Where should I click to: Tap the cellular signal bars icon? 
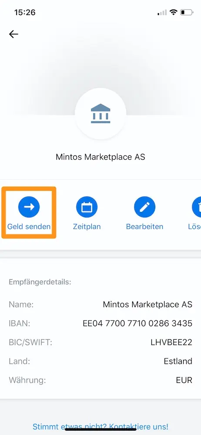coord(162,12)
